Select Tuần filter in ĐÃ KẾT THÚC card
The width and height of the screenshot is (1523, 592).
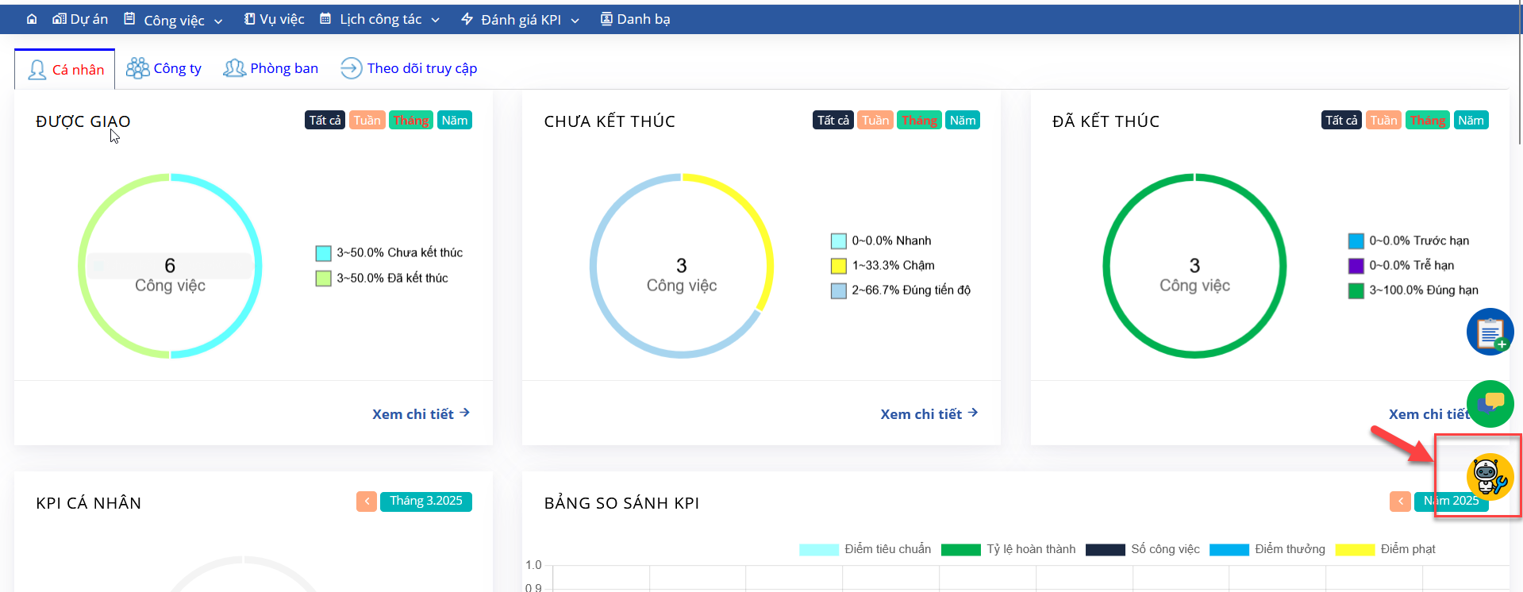coord(1383,120)
